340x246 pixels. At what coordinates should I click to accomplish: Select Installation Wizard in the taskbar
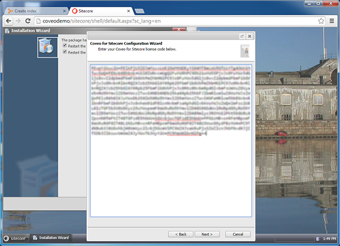coord(51,237)
